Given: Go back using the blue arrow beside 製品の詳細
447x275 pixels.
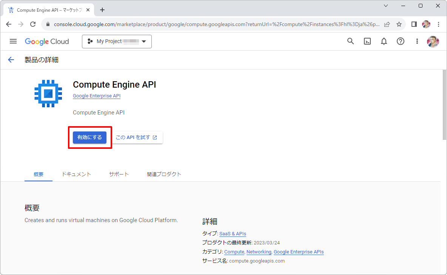Looking at the screenshot, I should tap(11, 60).
